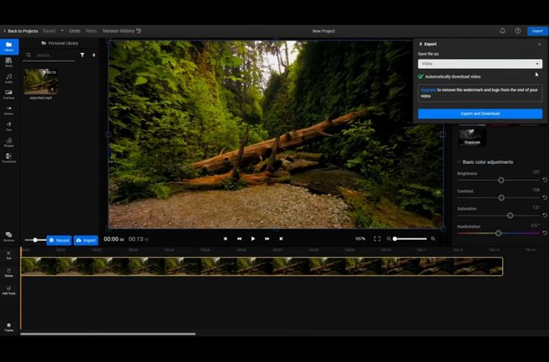The width and height of the screenshot is (549, 362).
Task: Click the library search magnifier icon
Action: pyautogui.click(x=29, y=55)
